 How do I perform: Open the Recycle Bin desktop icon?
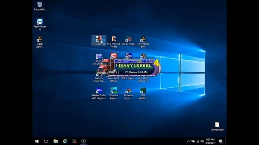[40, 6]
